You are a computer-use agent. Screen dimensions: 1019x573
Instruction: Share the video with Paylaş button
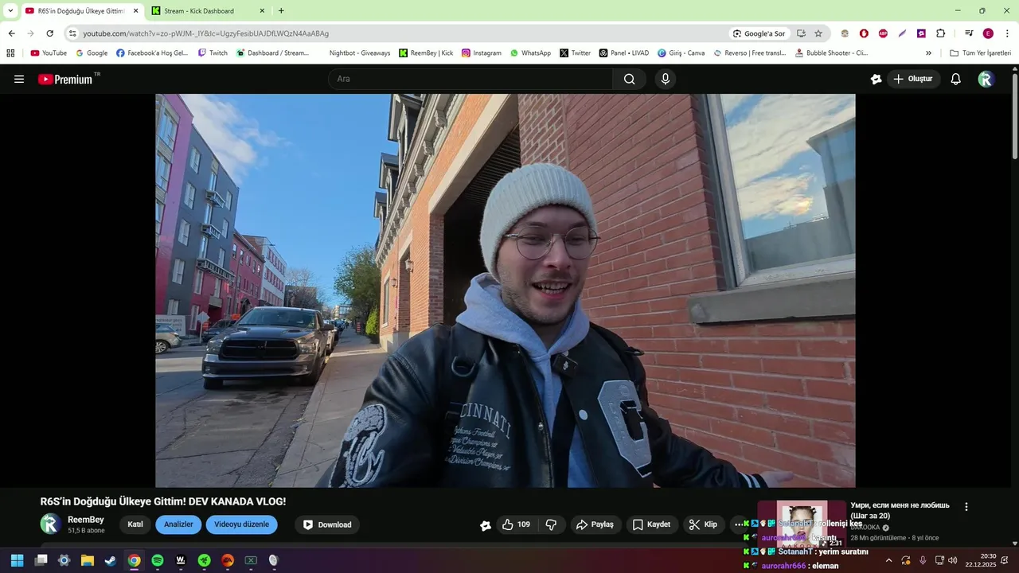coord(595,524)
